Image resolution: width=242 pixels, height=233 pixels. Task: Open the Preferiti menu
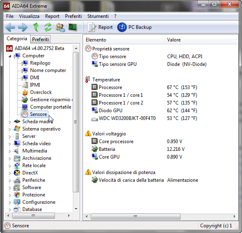(73, 16)
